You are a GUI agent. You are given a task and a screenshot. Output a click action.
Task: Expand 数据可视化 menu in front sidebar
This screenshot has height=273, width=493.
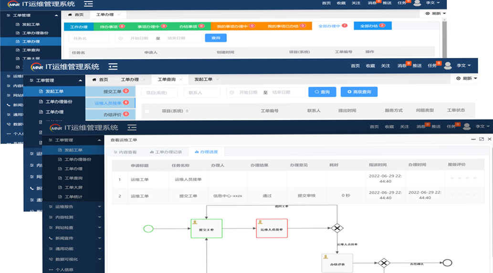coord(99,259)
